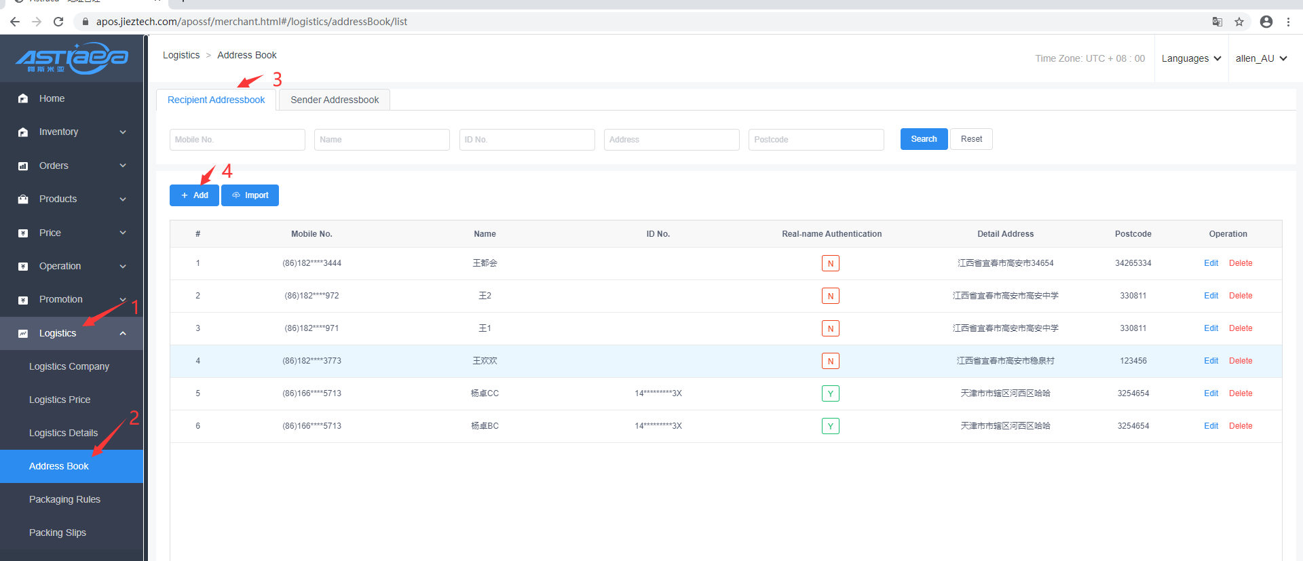Open the allen_AU account dropdown
The width and height of the screenshot is (1303, 561).
[1261, 58]
